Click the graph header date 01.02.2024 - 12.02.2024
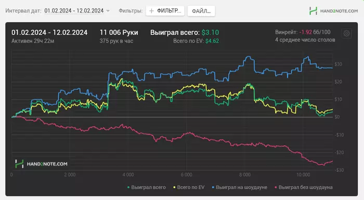364x200 pixels. [49, 33]
